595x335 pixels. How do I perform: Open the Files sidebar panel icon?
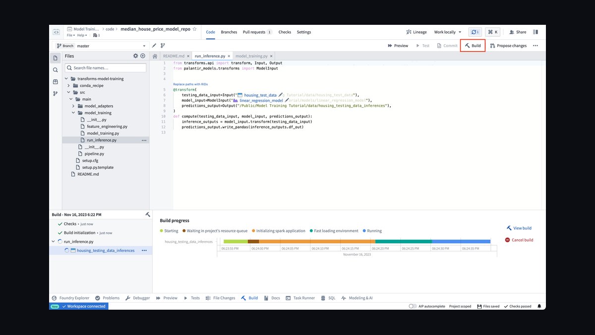click(x=56, y=58)
